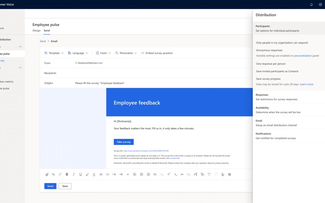The width and height of the screenshot is (325, 203).
Task: Insert an image from the toolbar
Action: [189, 174]
